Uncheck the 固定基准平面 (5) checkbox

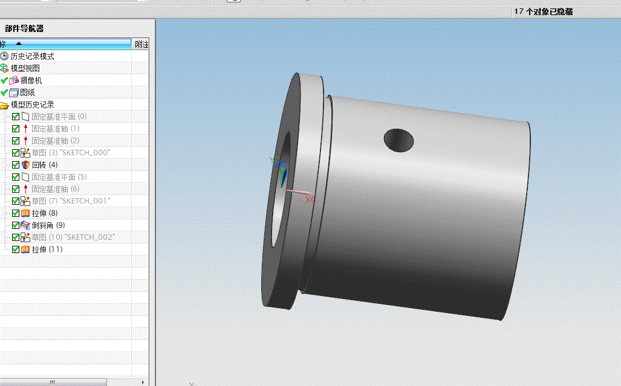click(16, 177)
